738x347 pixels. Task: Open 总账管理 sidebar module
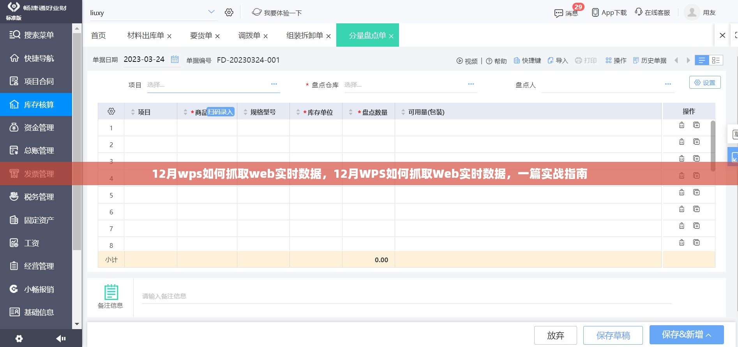point(36,151)
